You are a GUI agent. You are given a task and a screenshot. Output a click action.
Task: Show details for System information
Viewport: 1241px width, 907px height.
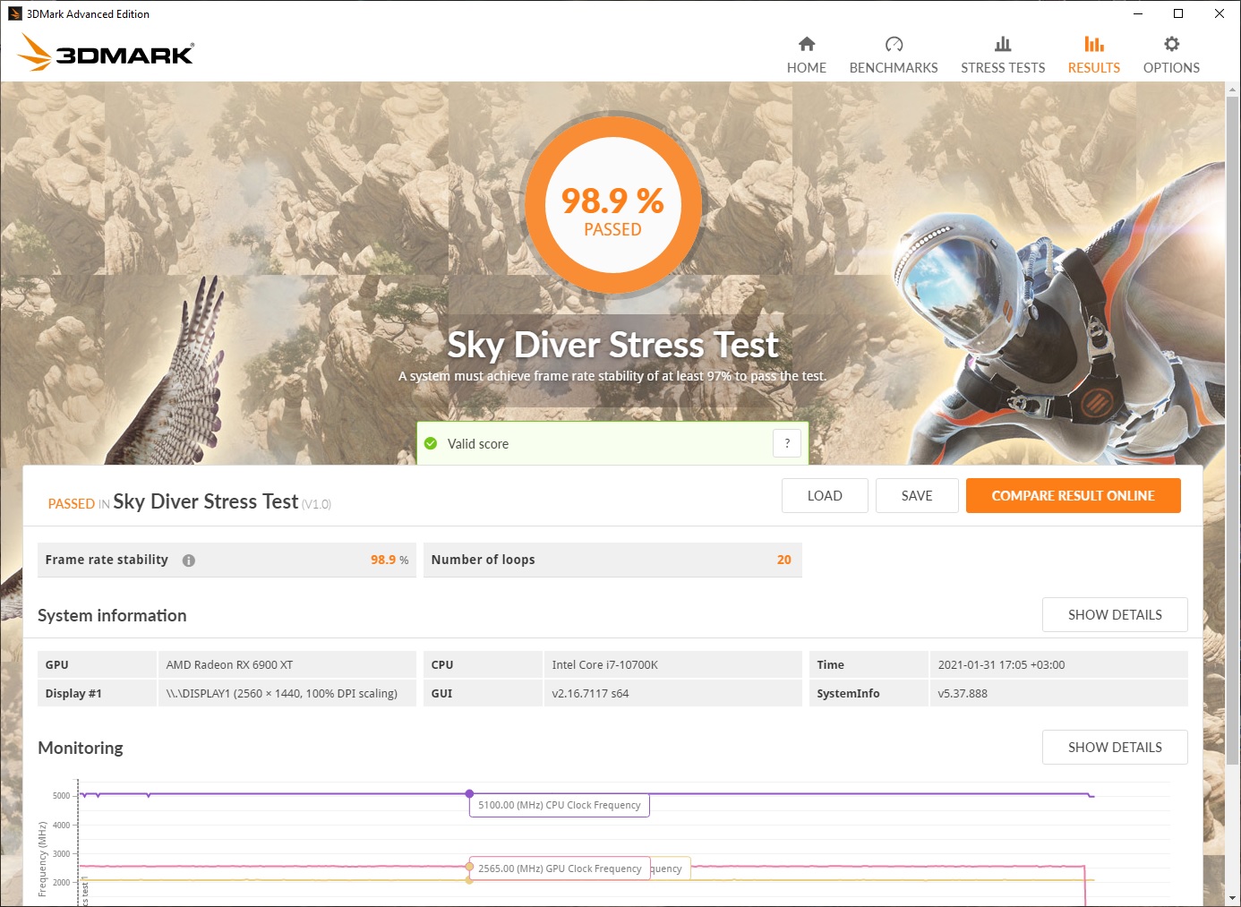(x=1115, y=615)
